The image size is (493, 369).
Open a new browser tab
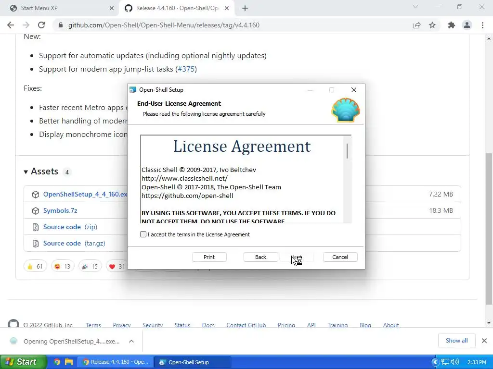pyautogui.click(x=245, y=8)
